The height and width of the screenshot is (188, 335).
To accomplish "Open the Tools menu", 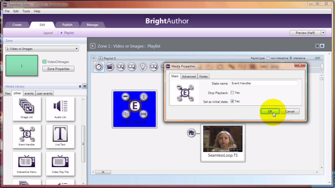I will pos(26,11).
